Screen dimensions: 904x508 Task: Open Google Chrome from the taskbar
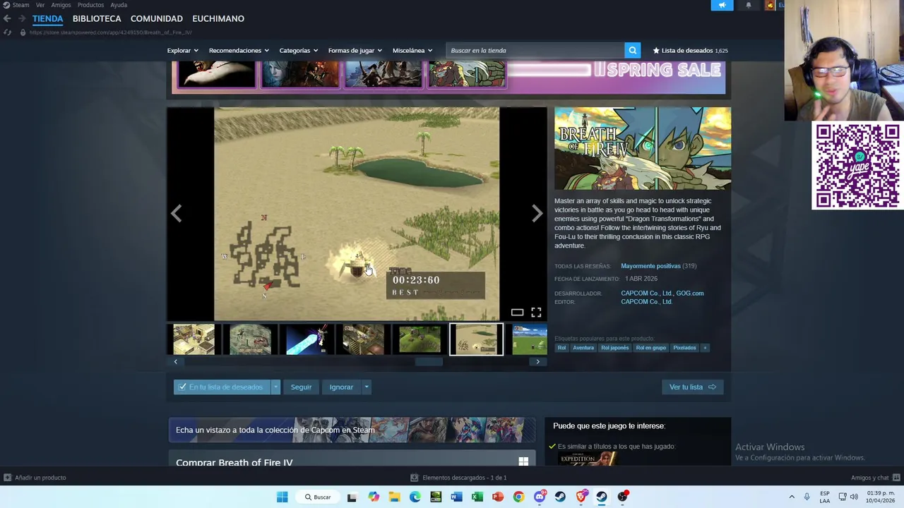[518, 497]
